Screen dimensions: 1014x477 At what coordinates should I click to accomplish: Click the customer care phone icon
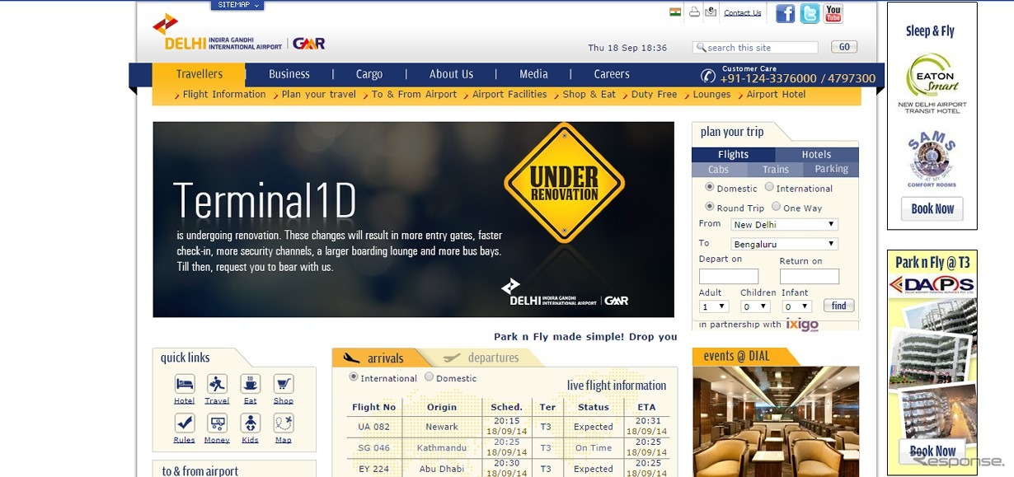click(x=708, y=76)
